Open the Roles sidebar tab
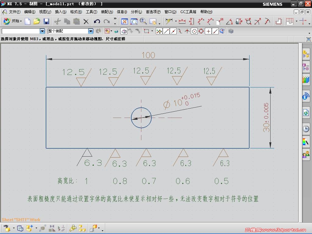 click(306, 154)
